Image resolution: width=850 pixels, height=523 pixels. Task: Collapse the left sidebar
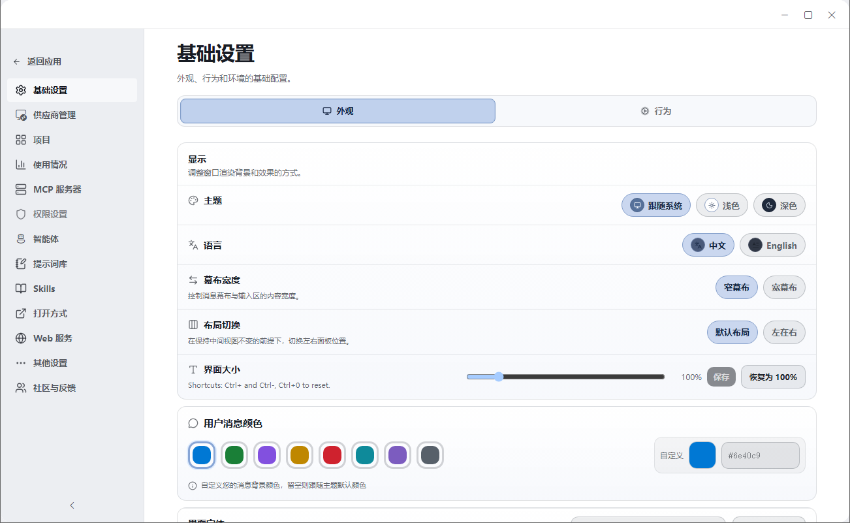[72, 505]
